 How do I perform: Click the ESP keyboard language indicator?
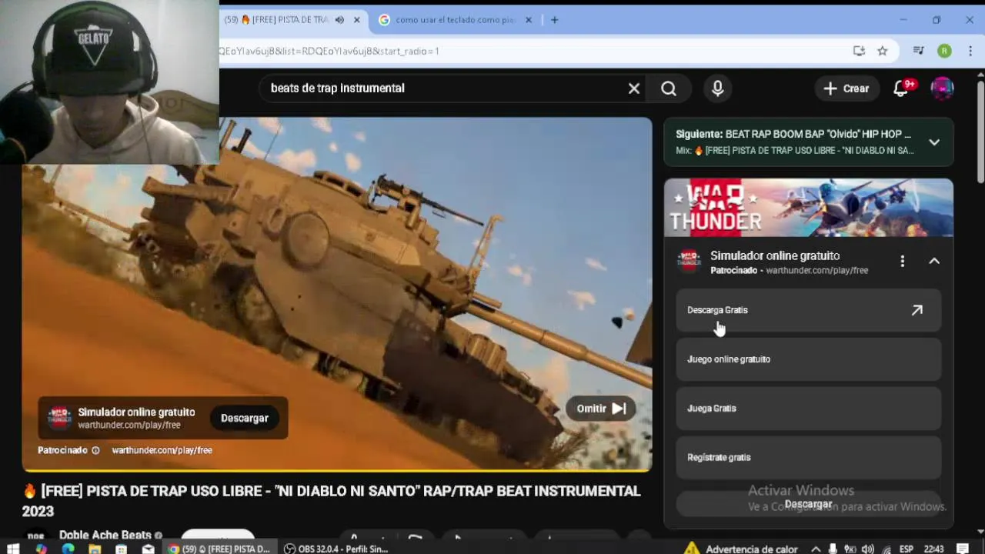pyautogui.click(x=907, y=549)
